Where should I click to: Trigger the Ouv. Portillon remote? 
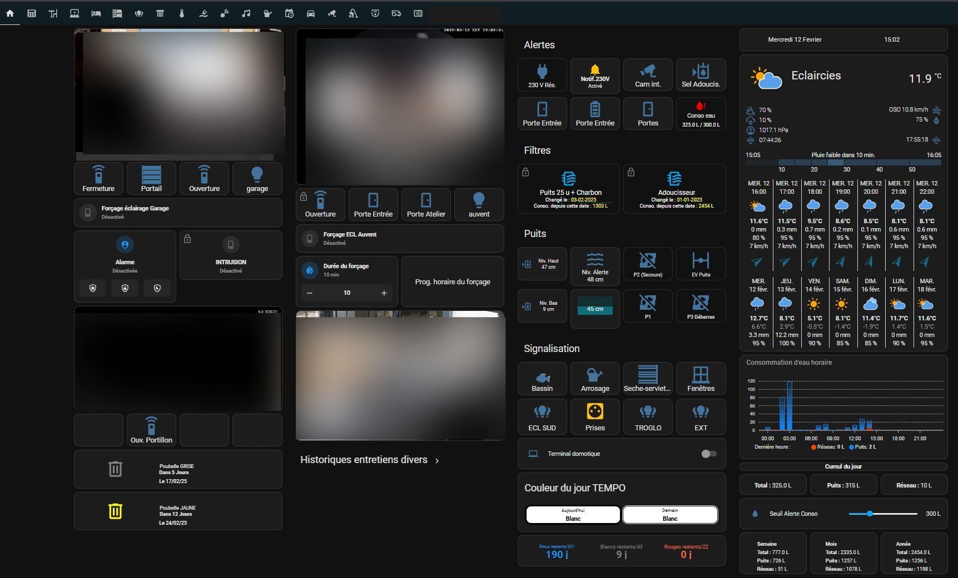[151, 430]
